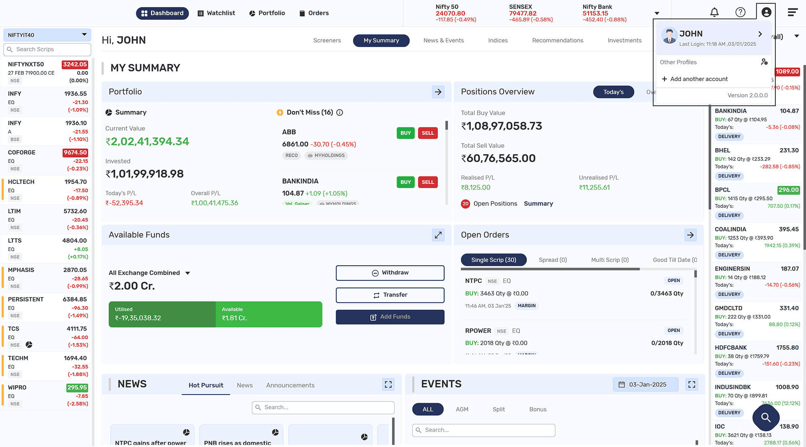Switch to News & Events tab
806x447 pixels.
point(444,40)
